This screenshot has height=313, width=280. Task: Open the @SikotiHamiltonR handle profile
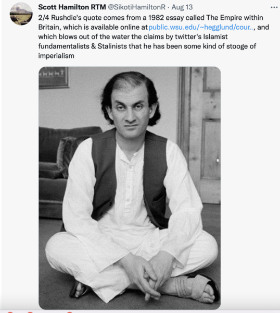pos(136,7)
